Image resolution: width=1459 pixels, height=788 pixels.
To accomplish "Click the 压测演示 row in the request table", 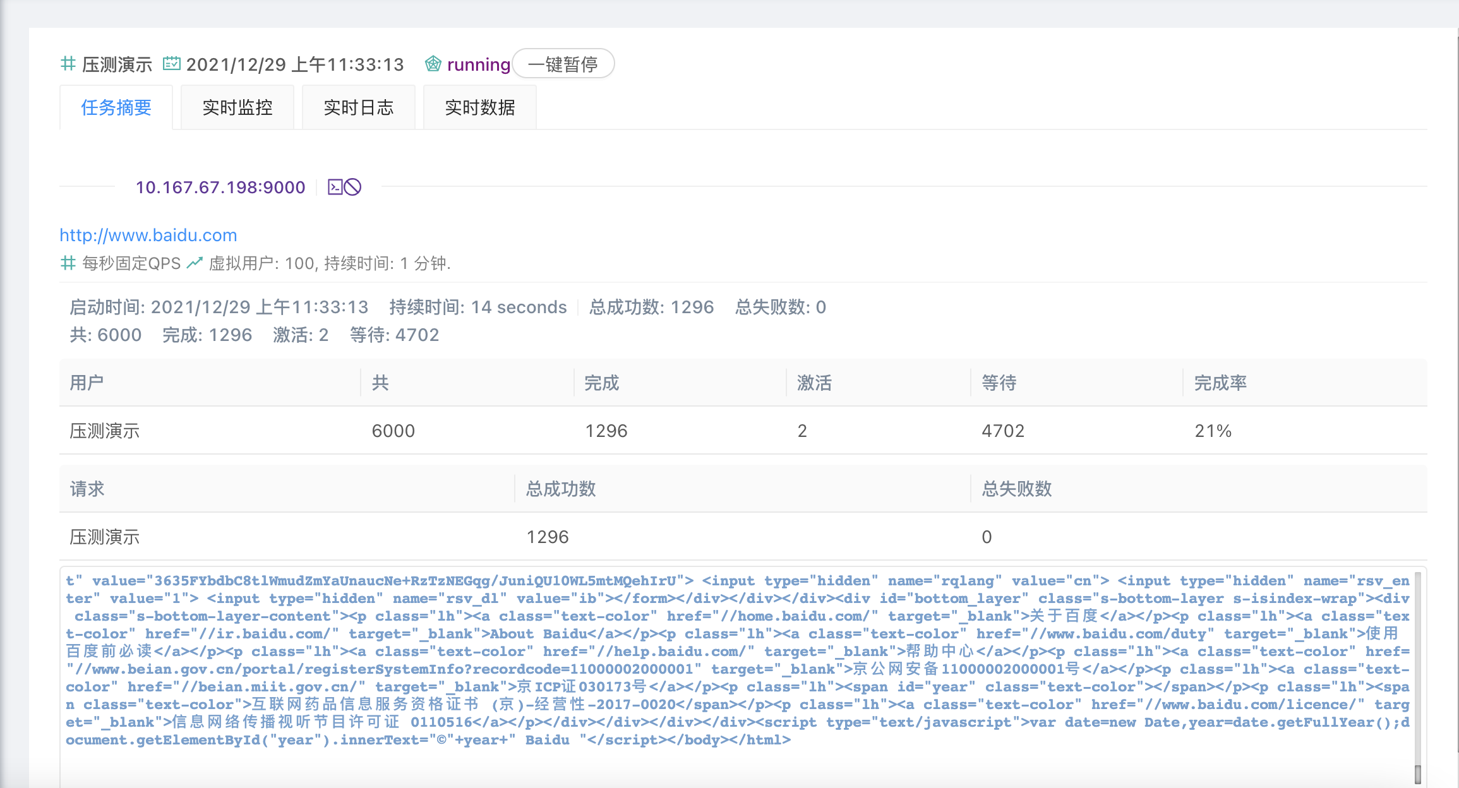I will [743, 537].
